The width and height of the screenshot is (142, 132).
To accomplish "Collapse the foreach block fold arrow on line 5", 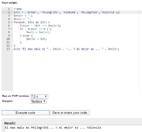I will [11, 22].
